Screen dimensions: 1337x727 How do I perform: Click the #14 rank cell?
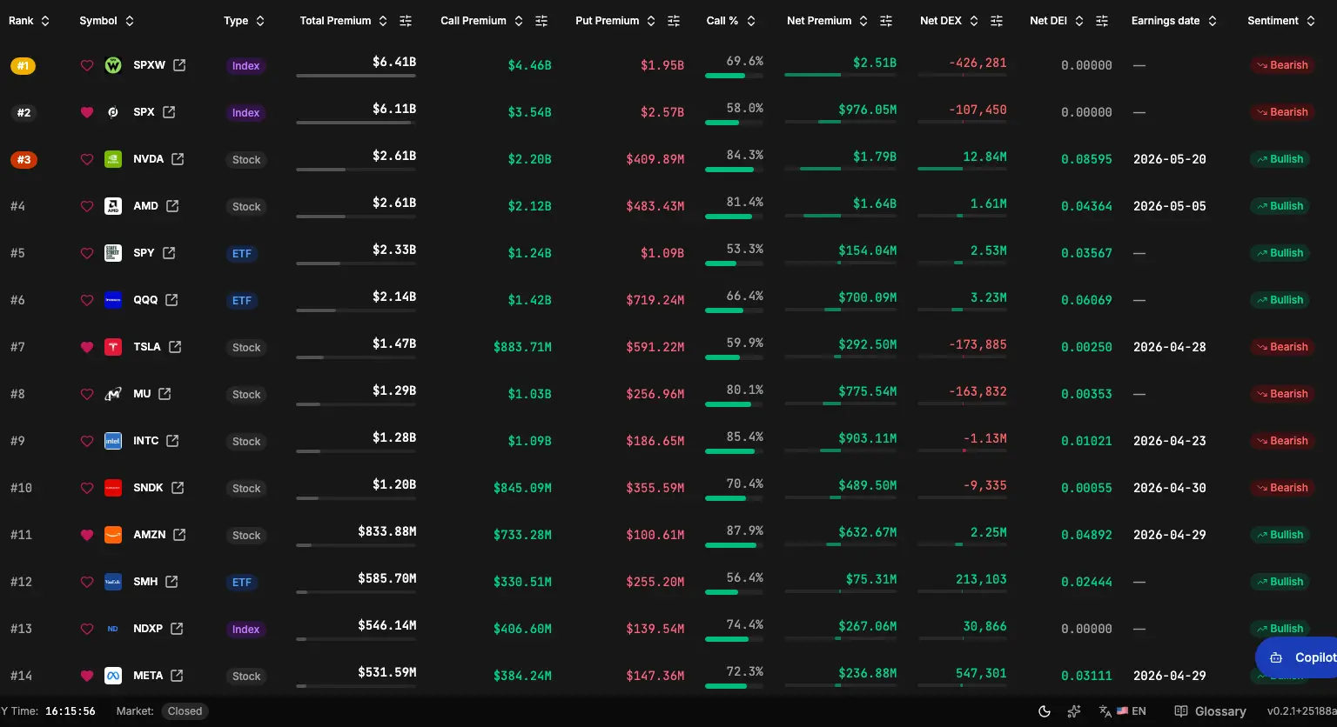point(22,676)
